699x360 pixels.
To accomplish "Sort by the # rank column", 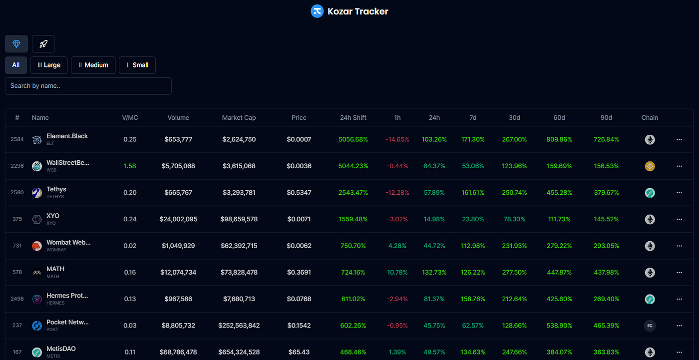I will (x=17, y=118).
